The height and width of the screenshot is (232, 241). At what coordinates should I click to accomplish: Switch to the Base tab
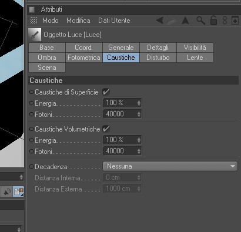pyautogui.click(x=47, y=48)
